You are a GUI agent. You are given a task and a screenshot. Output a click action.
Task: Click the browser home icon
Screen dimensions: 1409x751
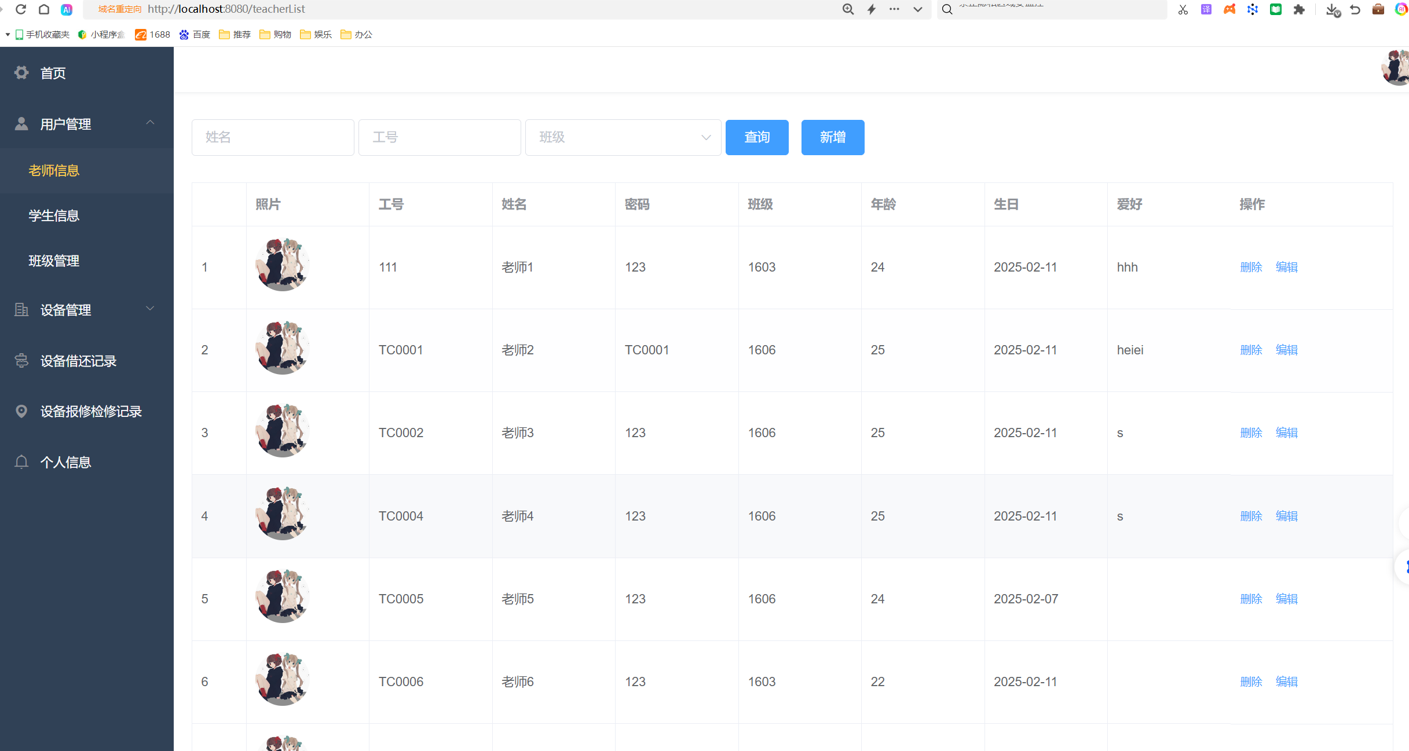pyautogui.click(x=44, y=9)
